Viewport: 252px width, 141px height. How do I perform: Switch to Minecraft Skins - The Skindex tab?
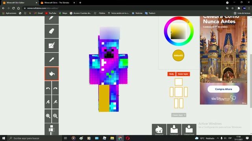point(57,3)
